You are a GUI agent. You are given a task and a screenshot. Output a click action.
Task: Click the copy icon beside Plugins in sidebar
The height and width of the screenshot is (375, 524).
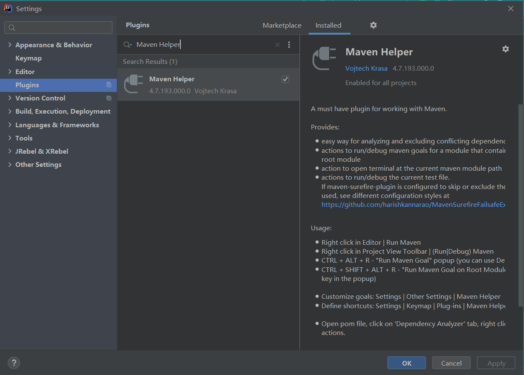[x=109, y=85]
